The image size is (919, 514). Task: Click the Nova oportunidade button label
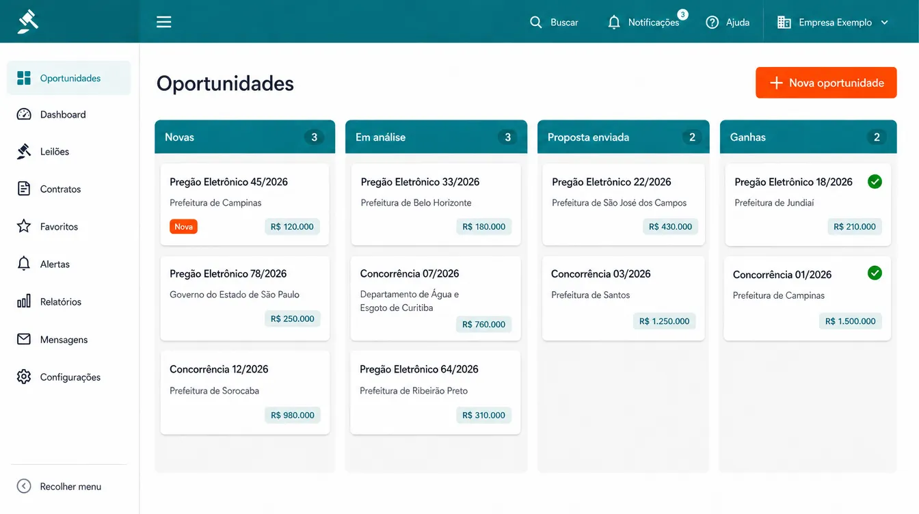pyautogui.click(x=836, y=83)
